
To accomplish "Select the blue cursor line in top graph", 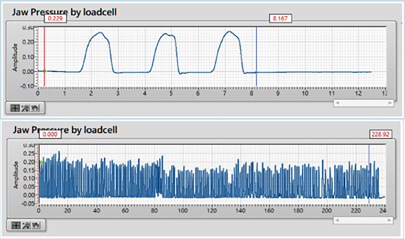I will pyautogui.click(x=257, y=53).
